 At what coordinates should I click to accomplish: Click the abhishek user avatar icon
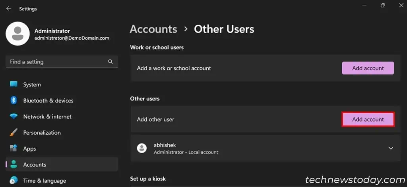(142, 148)
